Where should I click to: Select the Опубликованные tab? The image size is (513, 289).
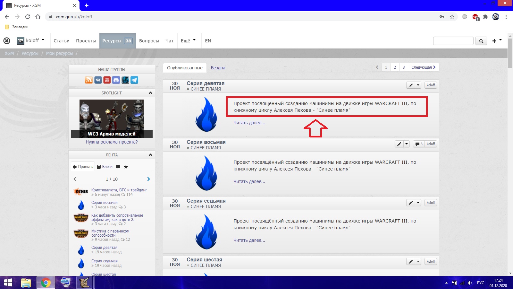(x=185, y=68)
